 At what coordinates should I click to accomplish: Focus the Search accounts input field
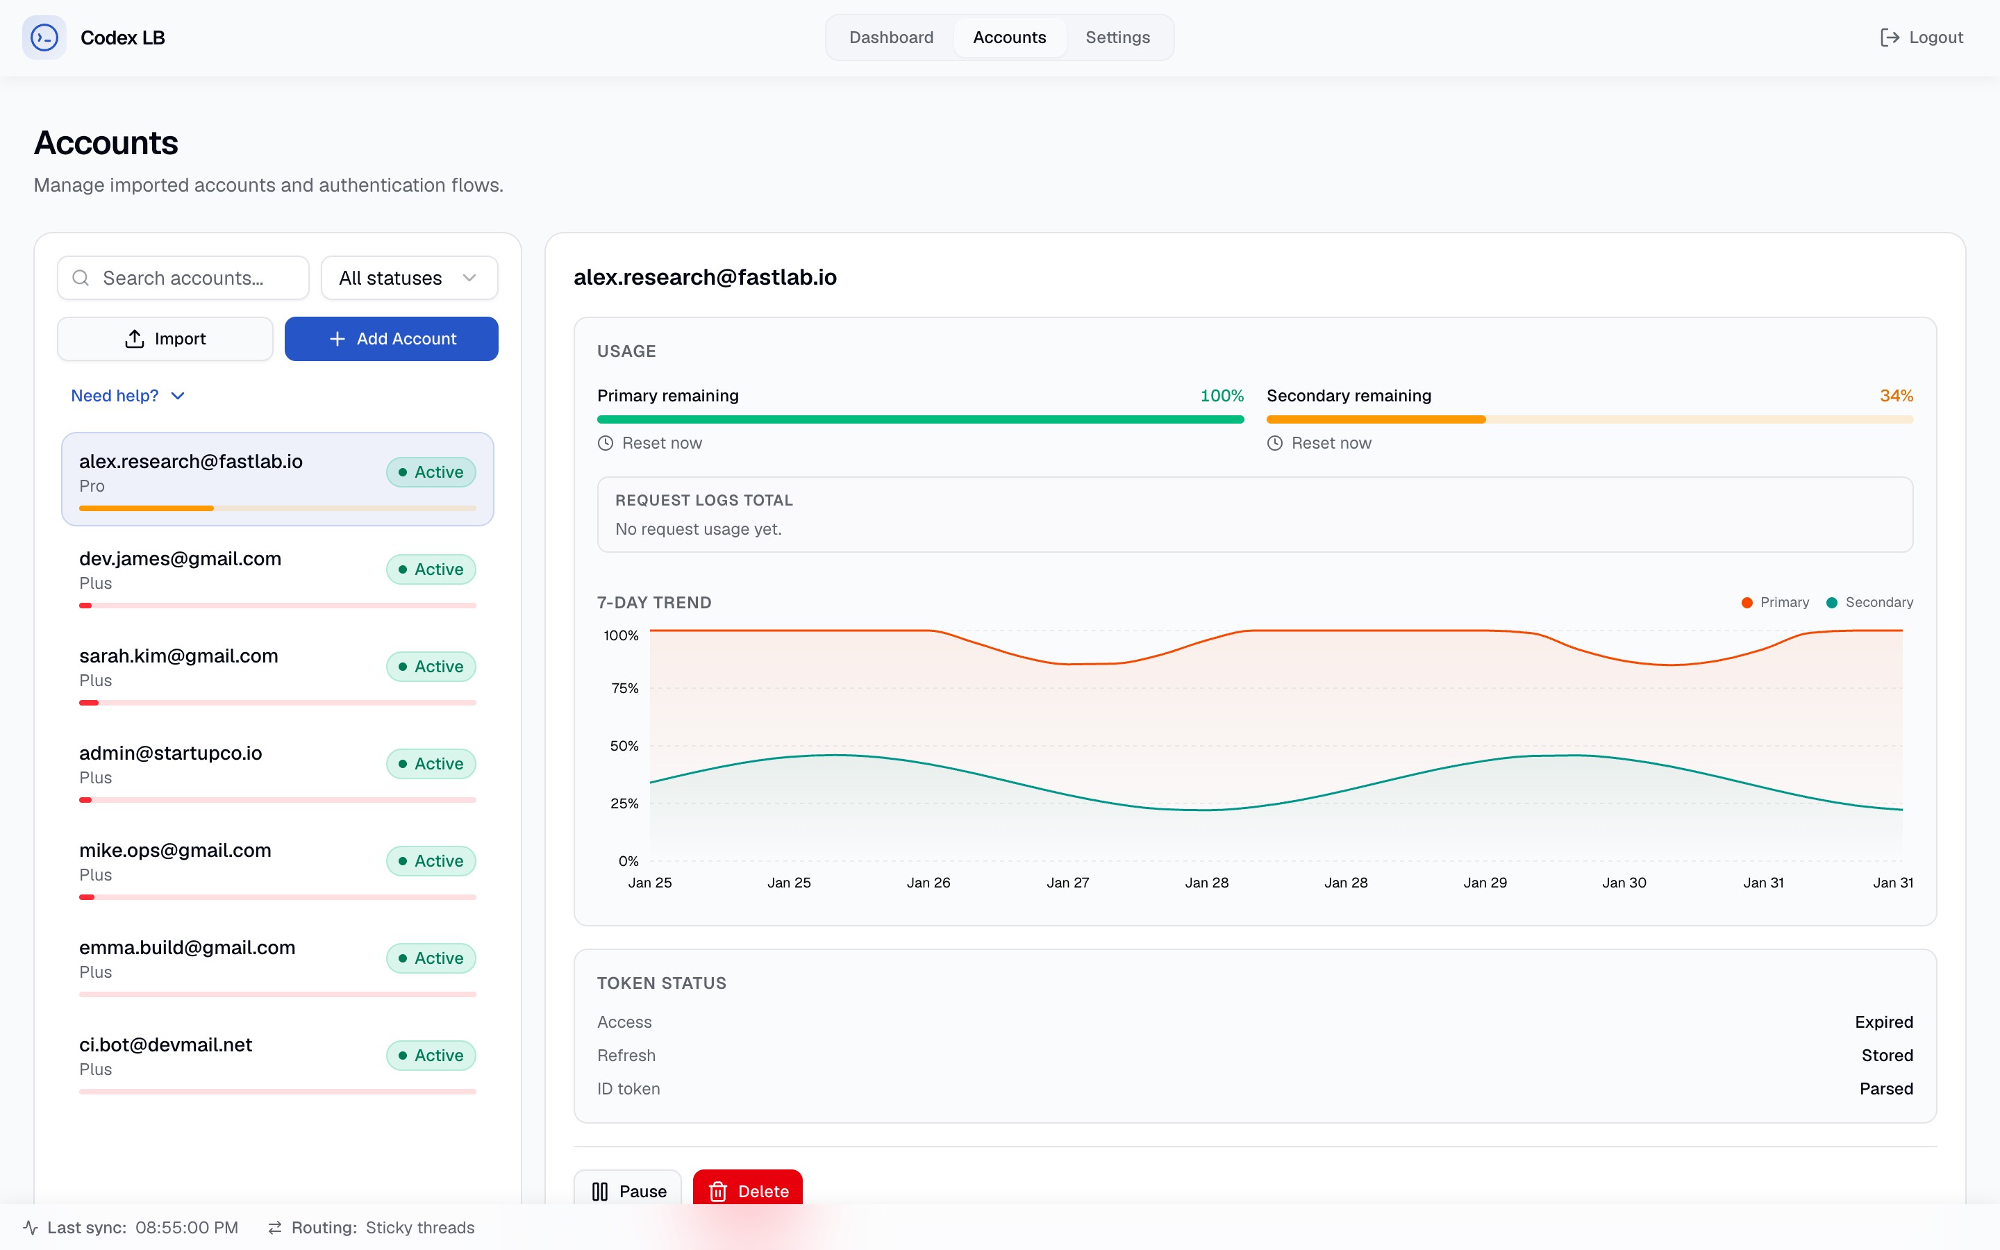[x=183, y=278]
